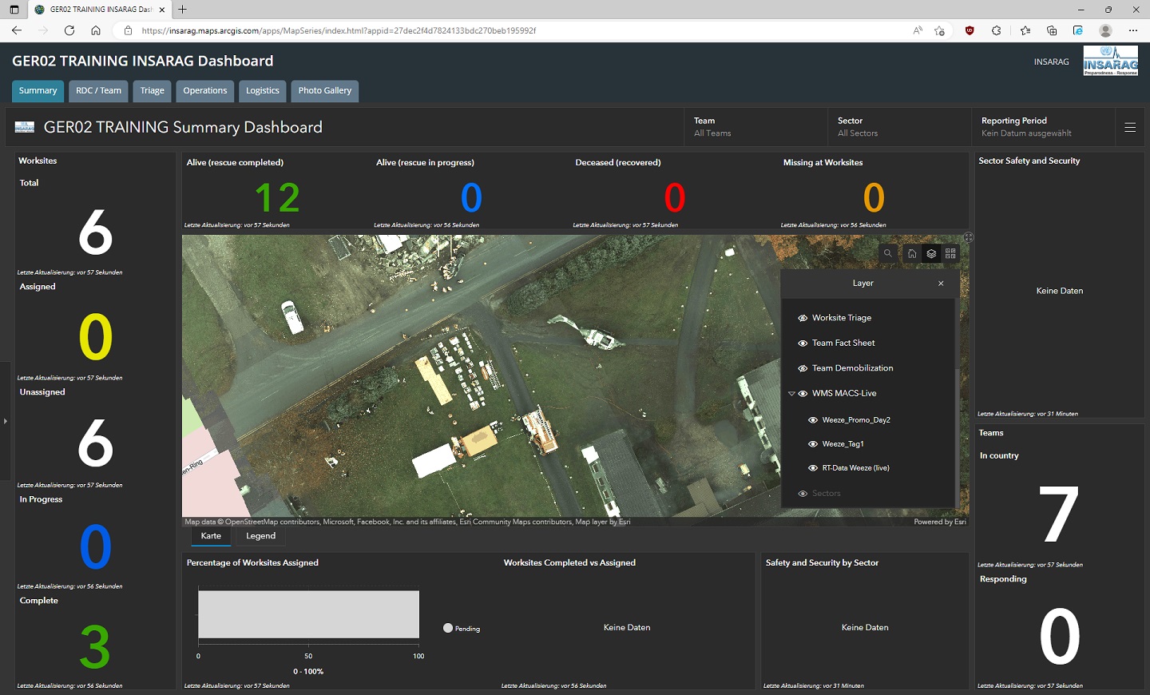This screenshot has height=695, width=1150.
Task: Open the map search tool
Action: (x=887, y=253)
